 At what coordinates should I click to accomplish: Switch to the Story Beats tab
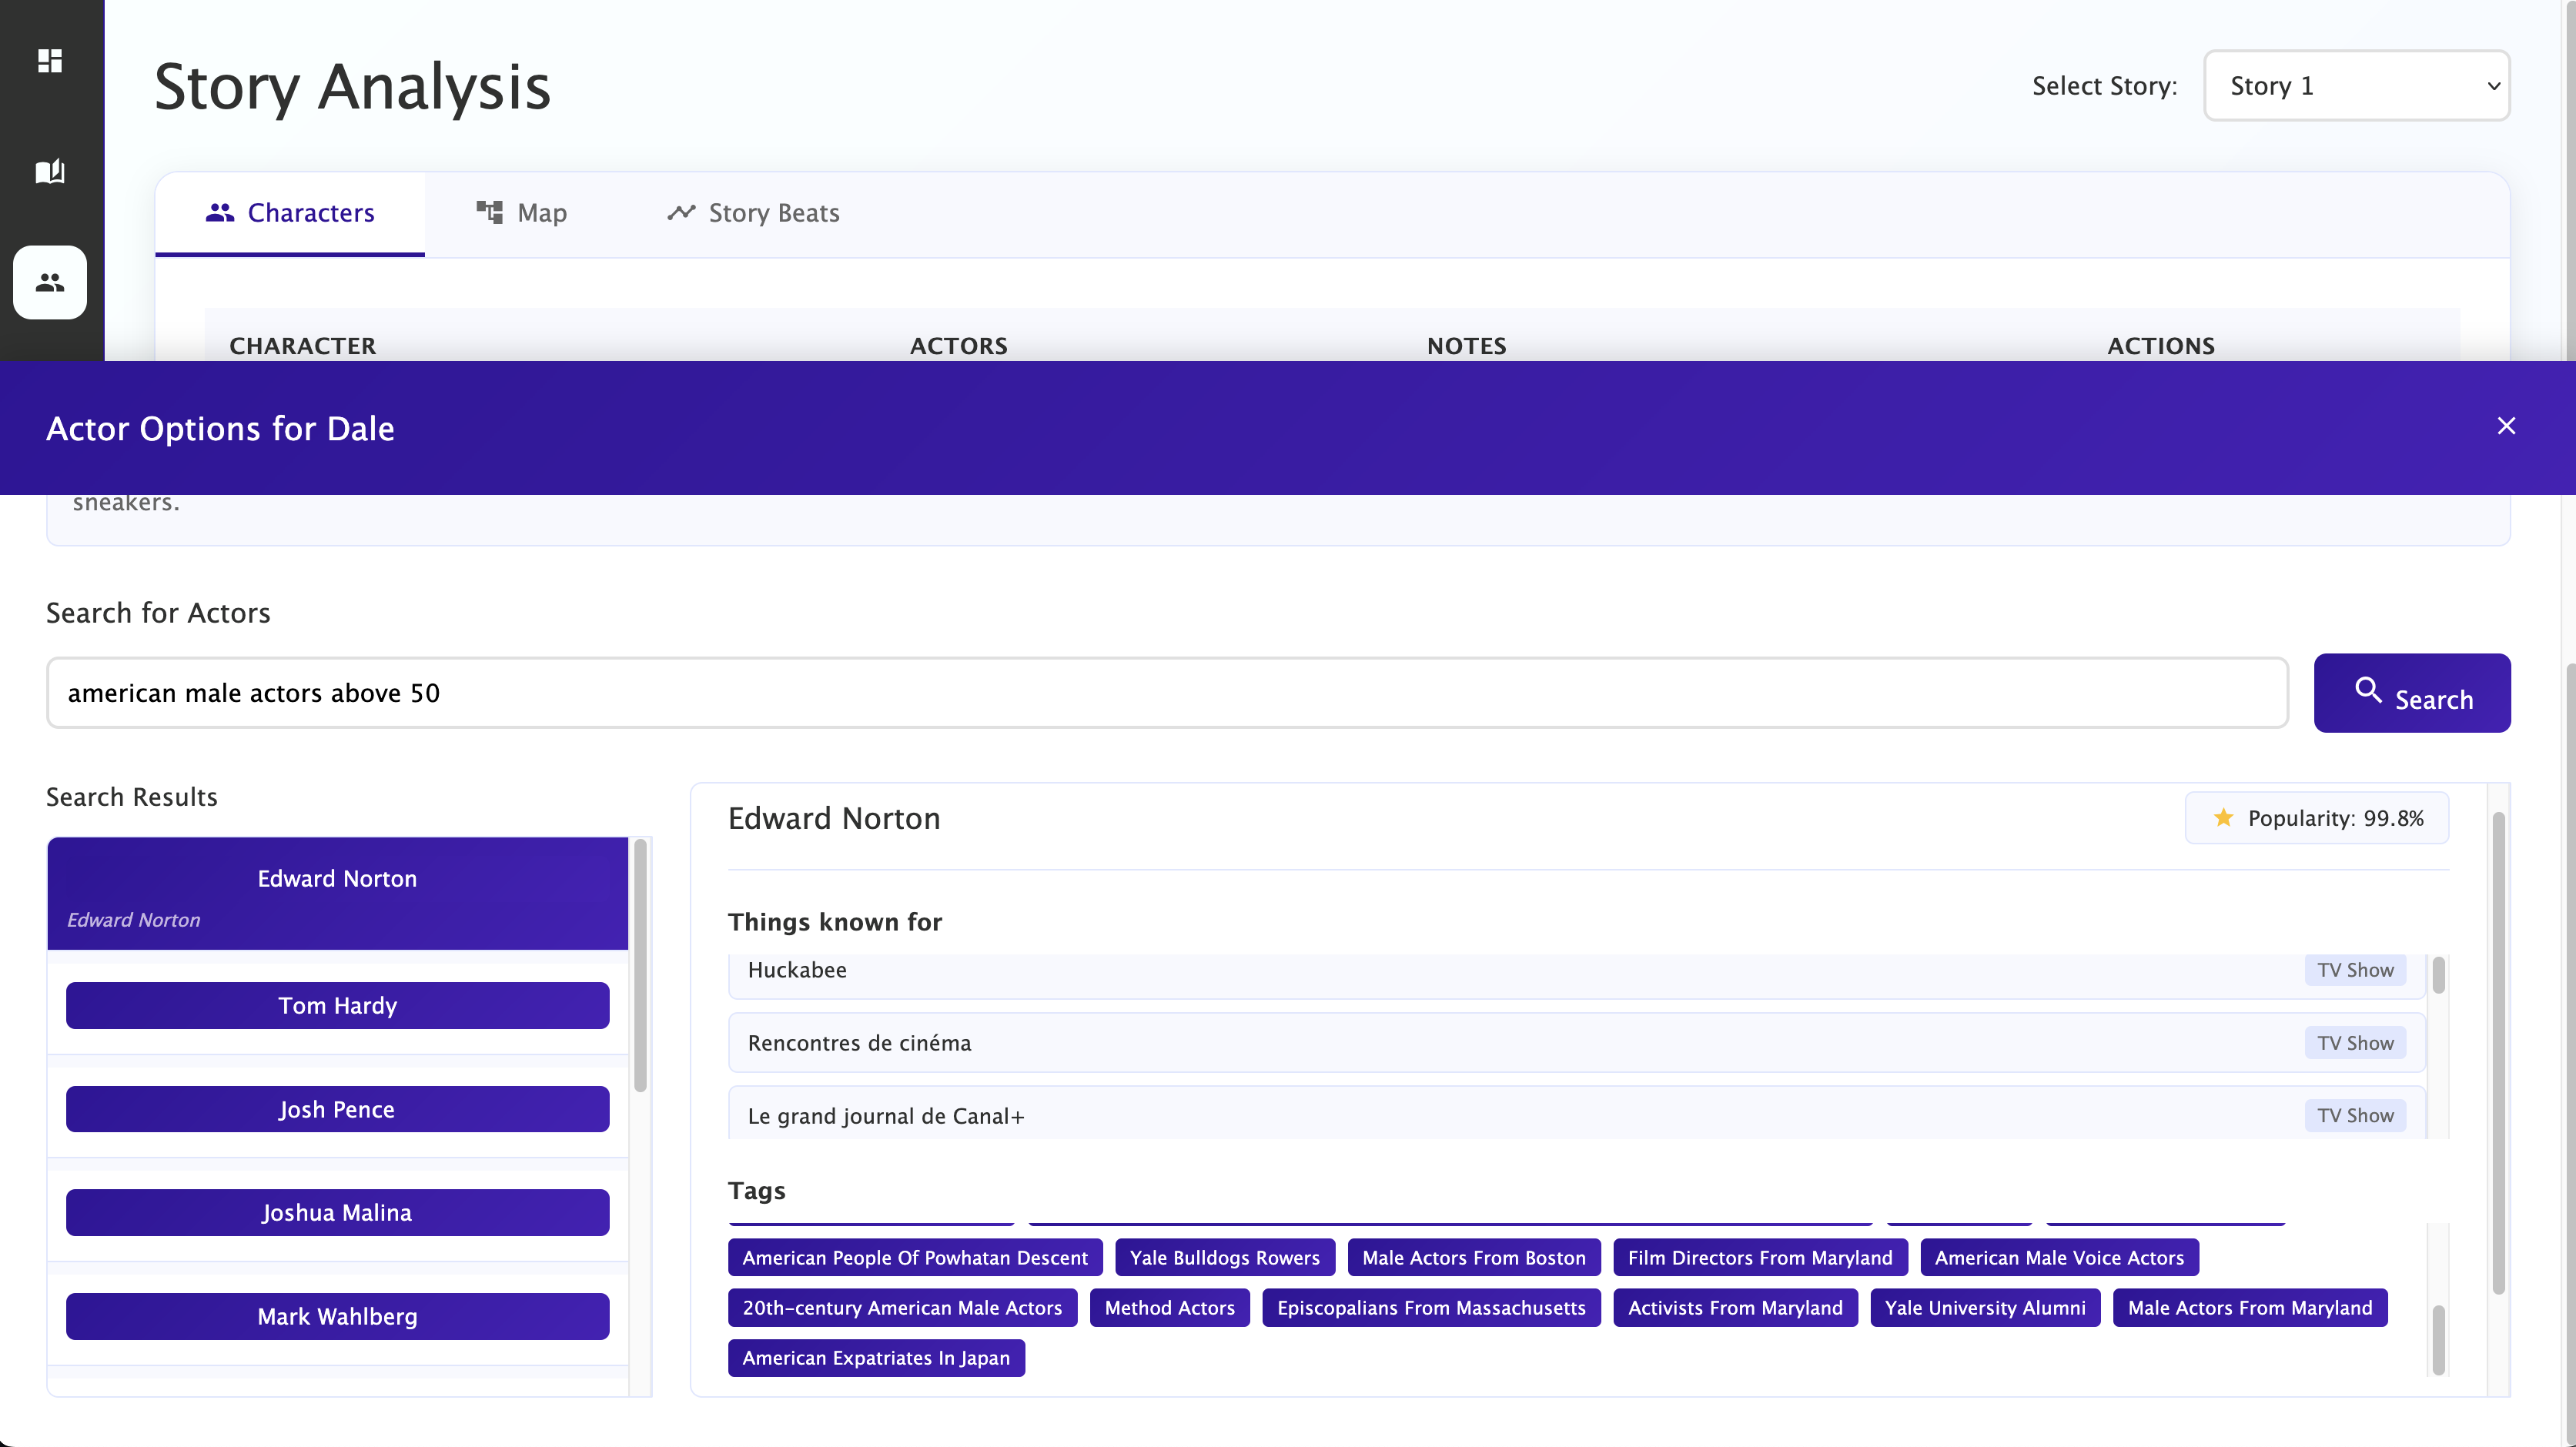(753, 213)
